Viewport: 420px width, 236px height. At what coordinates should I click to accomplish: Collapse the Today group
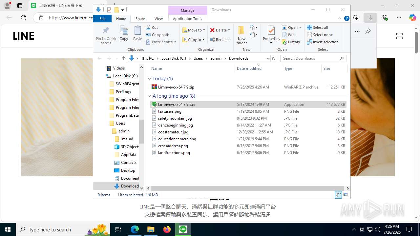click(149, 79)
